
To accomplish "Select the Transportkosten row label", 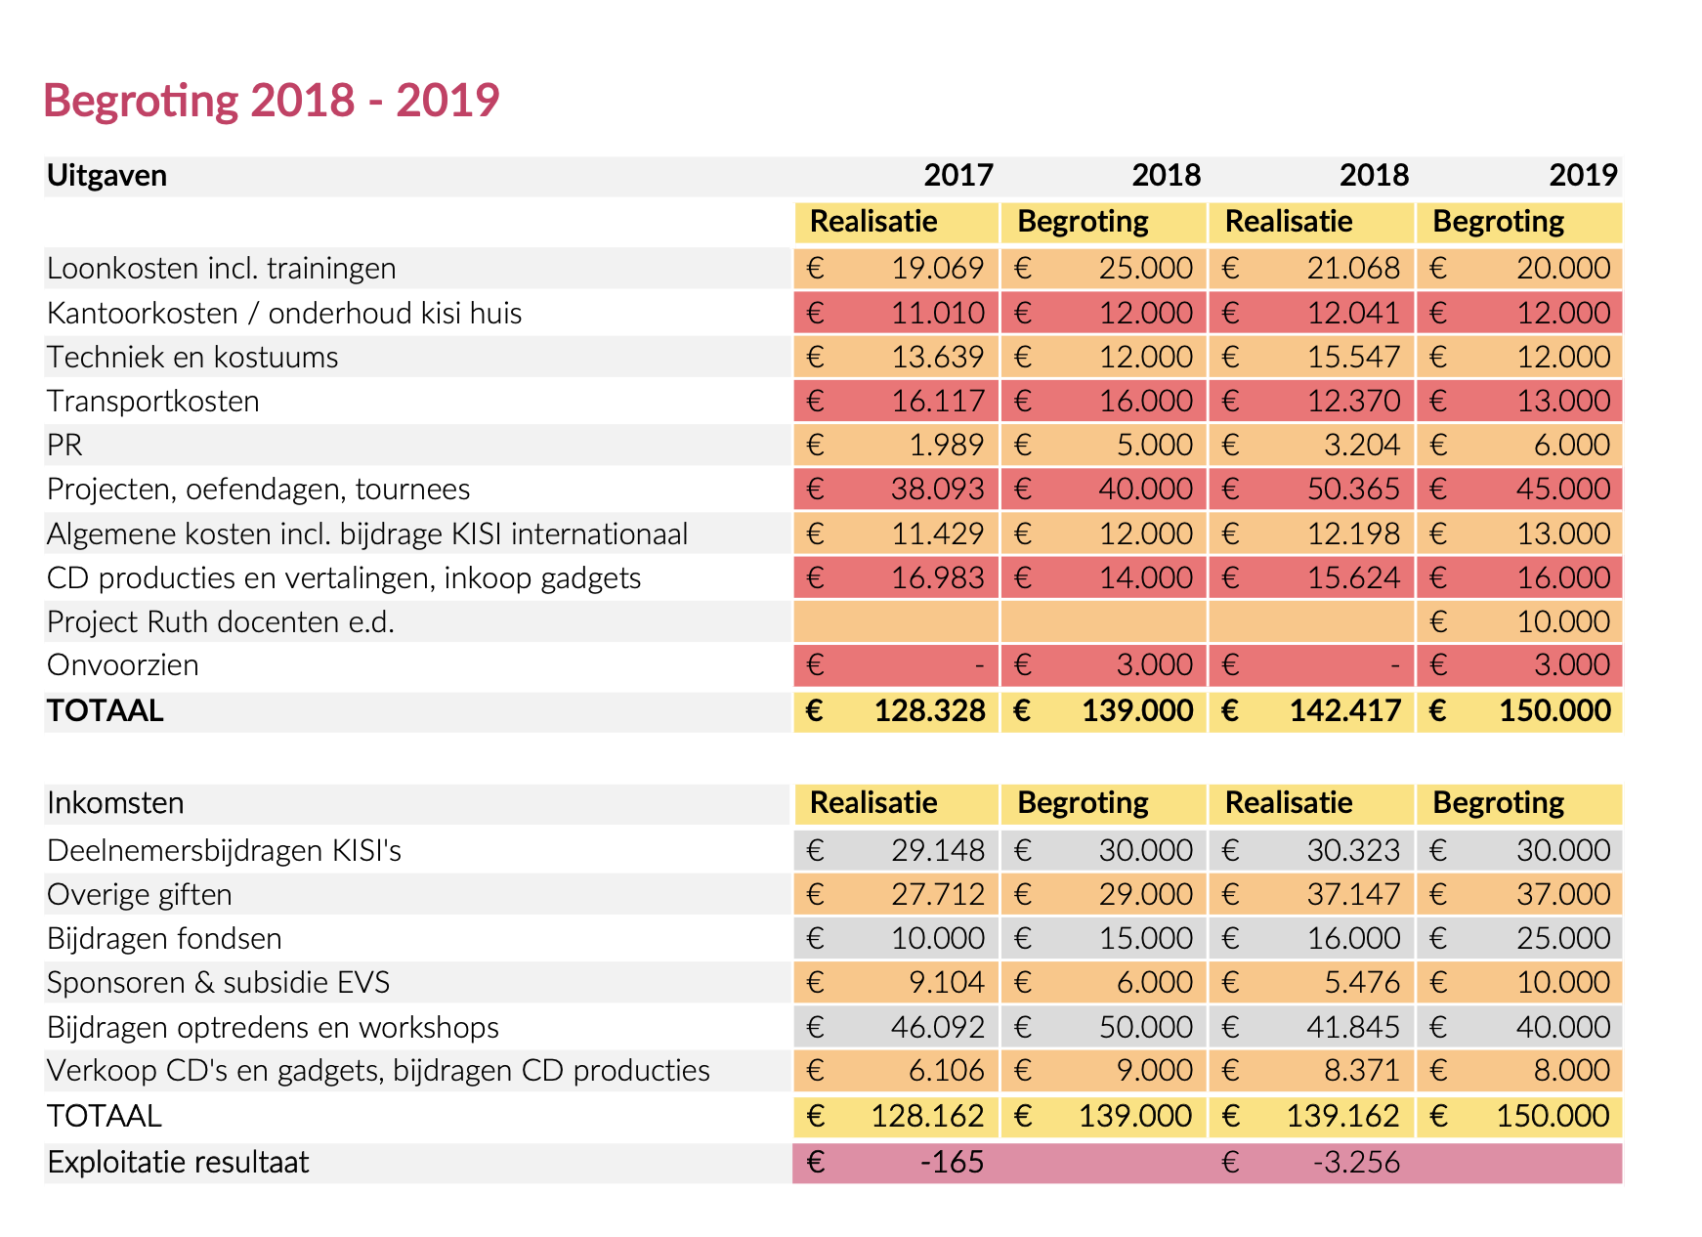I will 153,402.
